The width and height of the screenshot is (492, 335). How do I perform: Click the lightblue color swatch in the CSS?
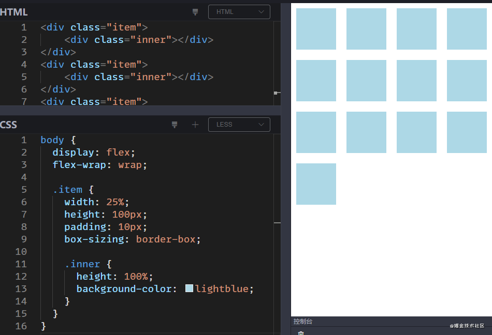tap(189, 288)
